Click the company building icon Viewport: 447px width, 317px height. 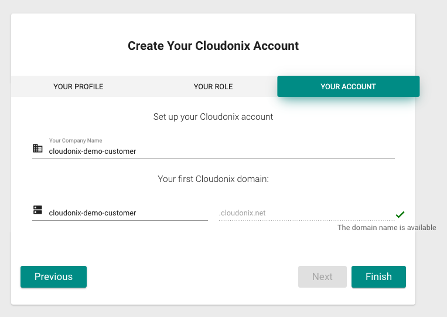37,149
